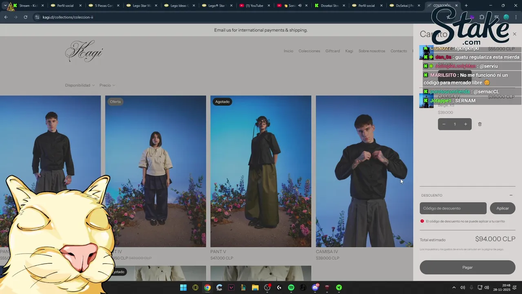This screenshot has height=294, width=522.
Task: Open Sobre nosotros page
Action: point(372,51)
